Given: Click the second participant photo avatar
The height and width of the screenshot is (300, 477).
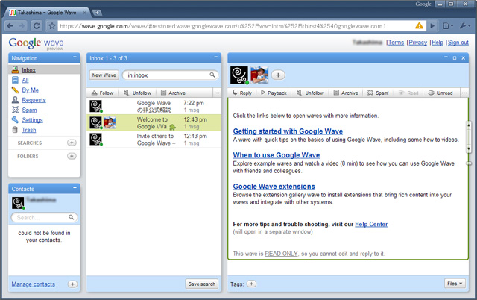Looking at the screenshot, I should [259, 75].
